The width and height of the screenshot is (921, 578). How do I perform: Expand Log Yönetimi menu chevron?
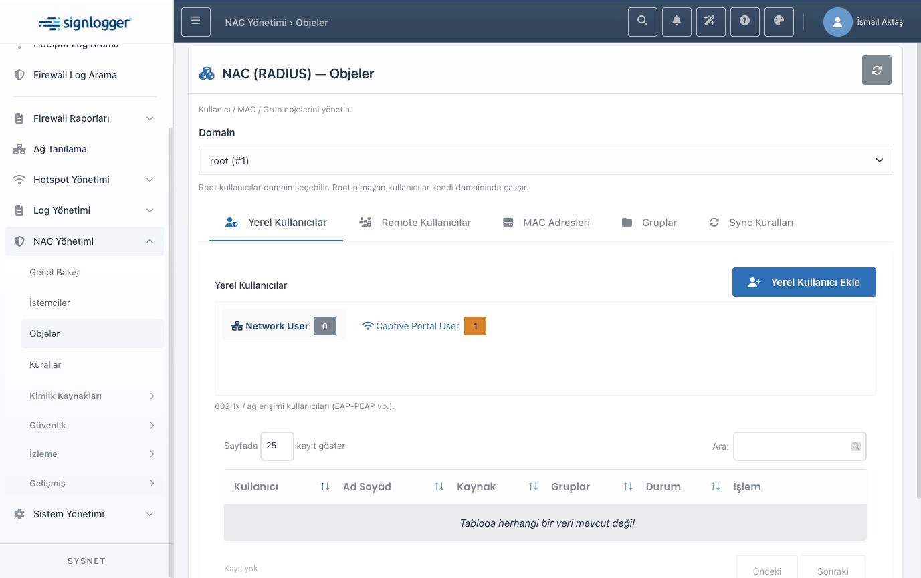(x=150, y=210)
